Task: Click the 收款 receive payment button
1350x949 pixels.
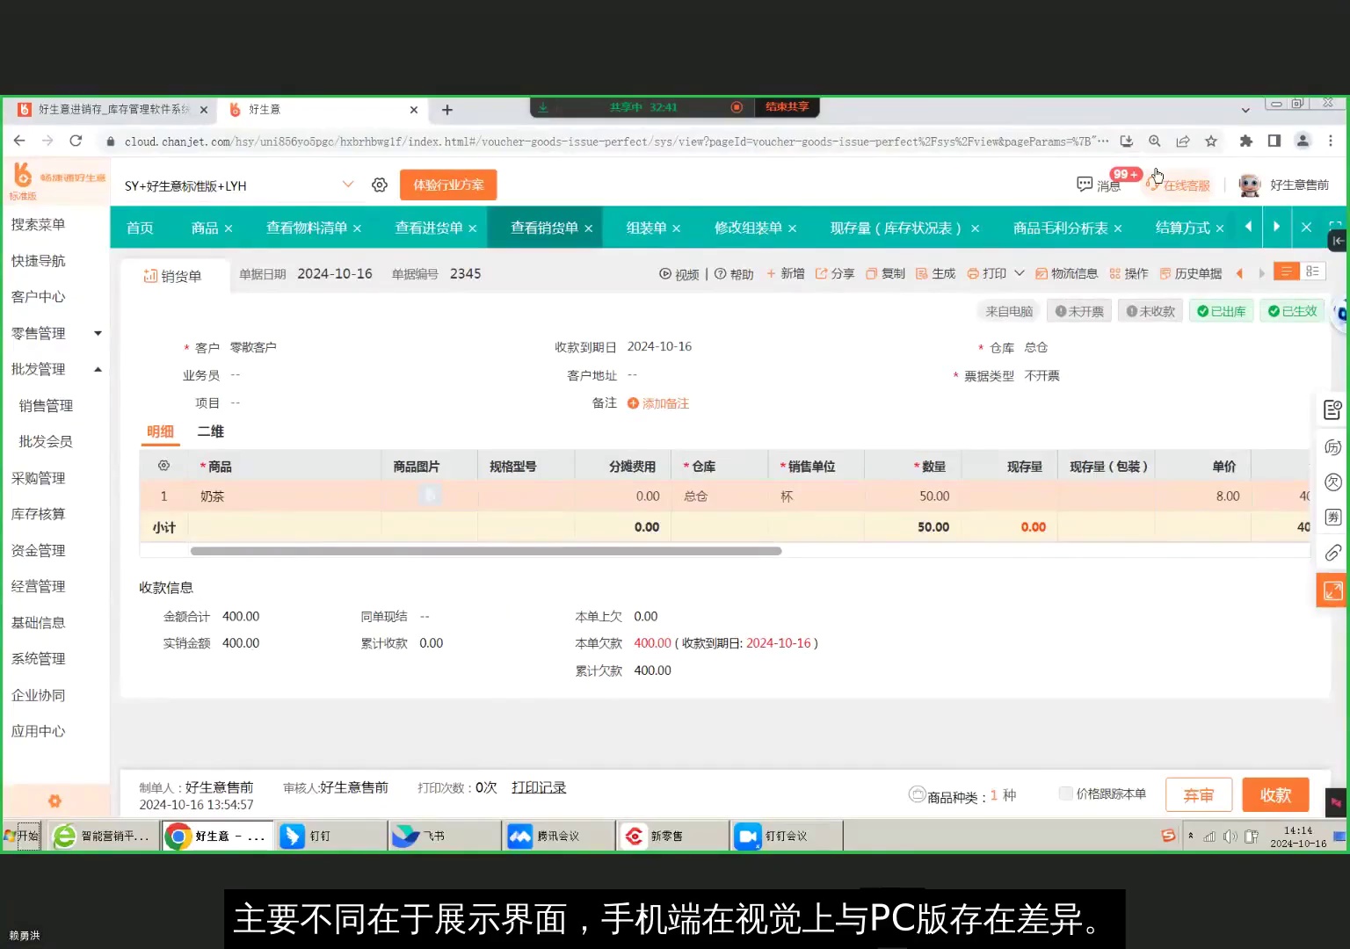Action: 1275,794
